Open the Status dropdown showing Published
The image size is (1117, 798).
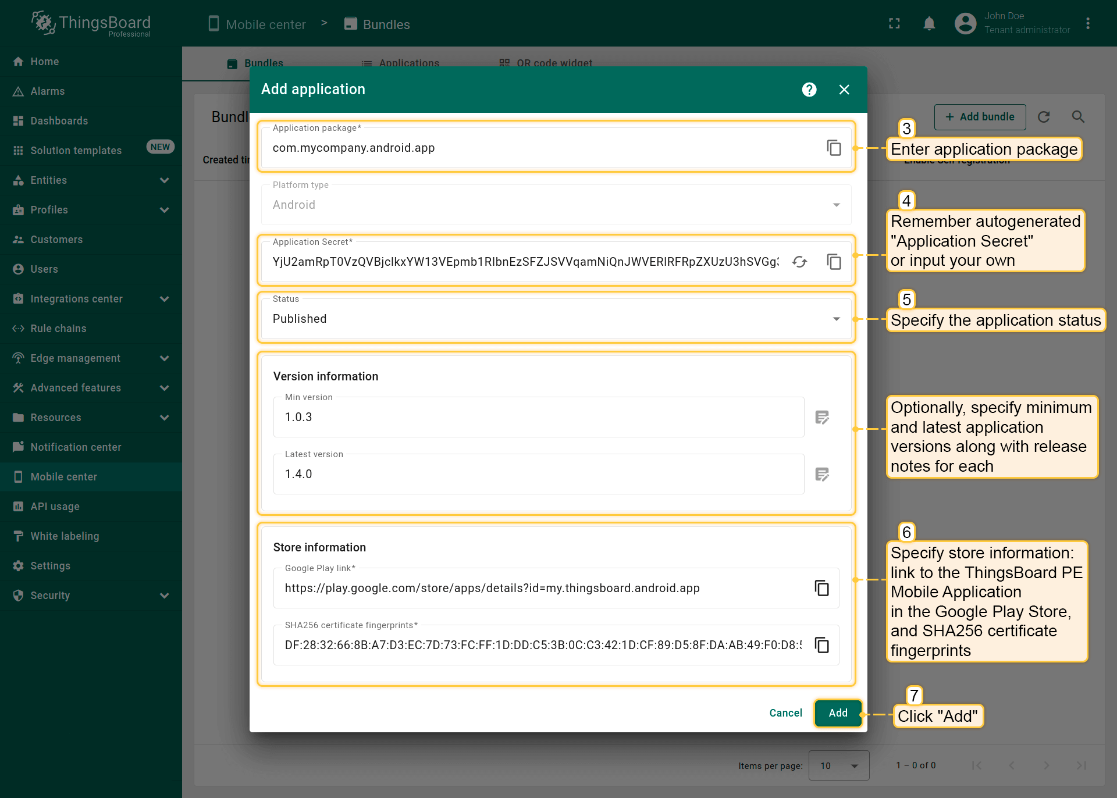(556, 319)
